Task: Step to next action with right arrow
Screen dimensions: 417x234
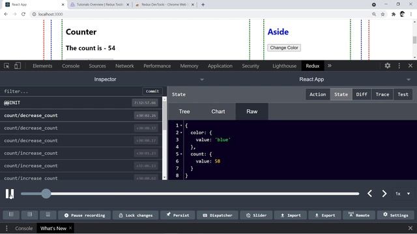Action: (x=384, y=194)
